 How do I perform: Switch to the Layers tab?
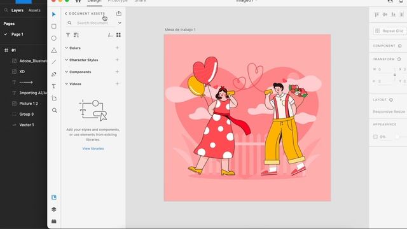coord(17,10)
